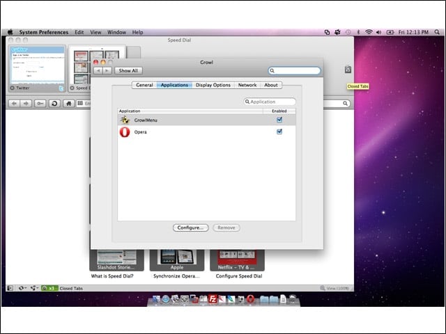Open the View menu
This screenshot has height=334, width=446.
click(95, 32)
